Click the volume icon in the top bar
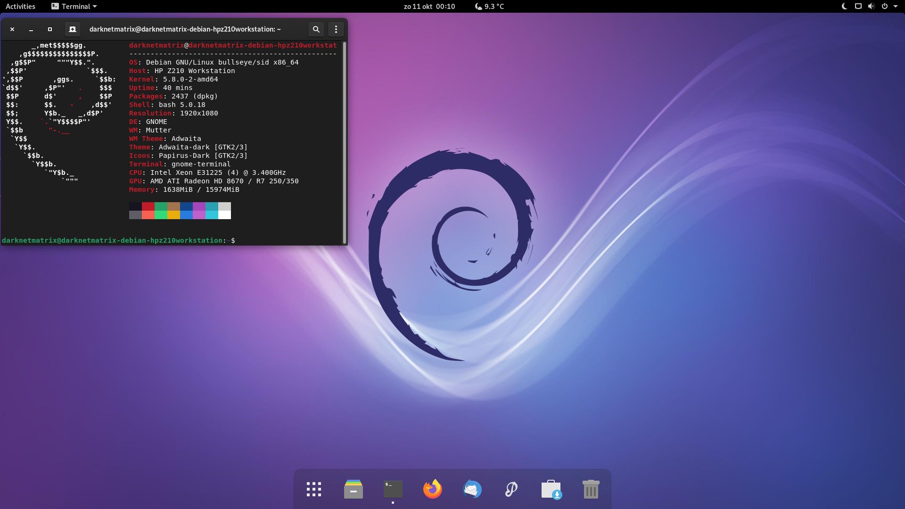The width and height of the screenshot is (905, 509). click(x=871, y=7)
